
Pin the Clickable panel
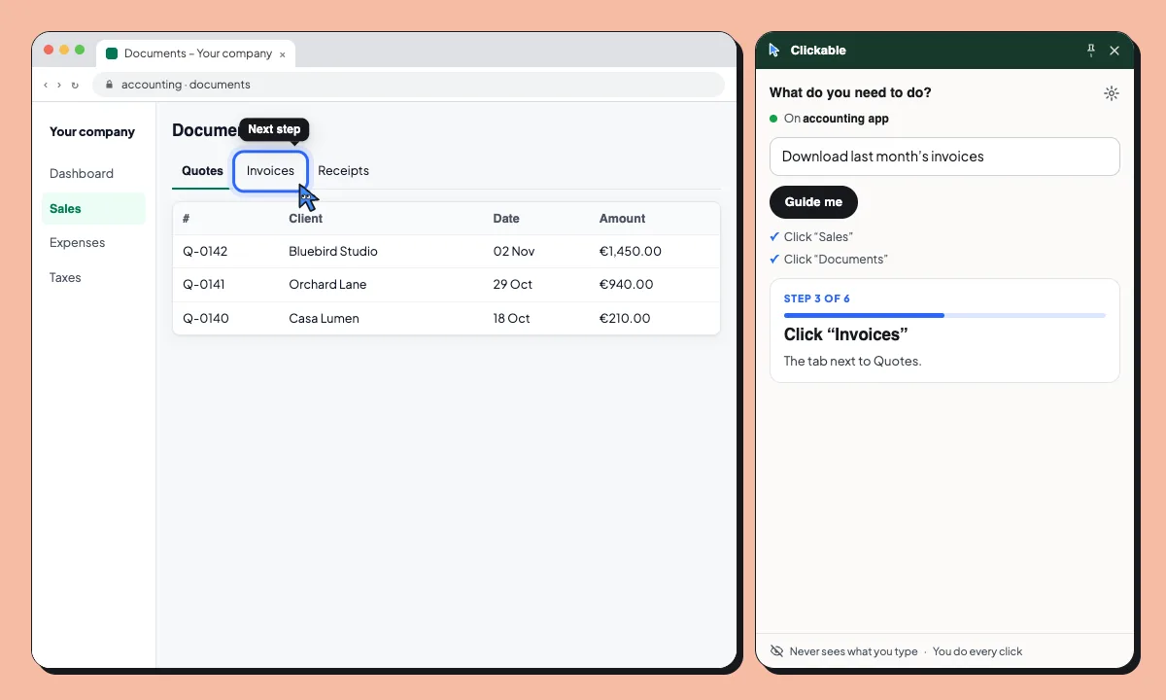[x=1090, y=50]
